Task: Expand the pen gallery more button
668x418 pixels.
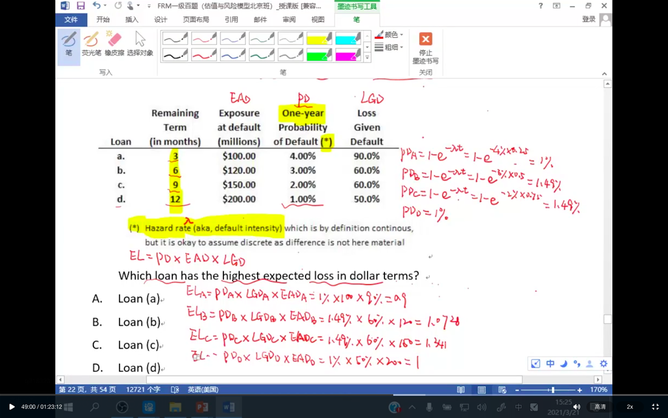Action: coord(367,58)
